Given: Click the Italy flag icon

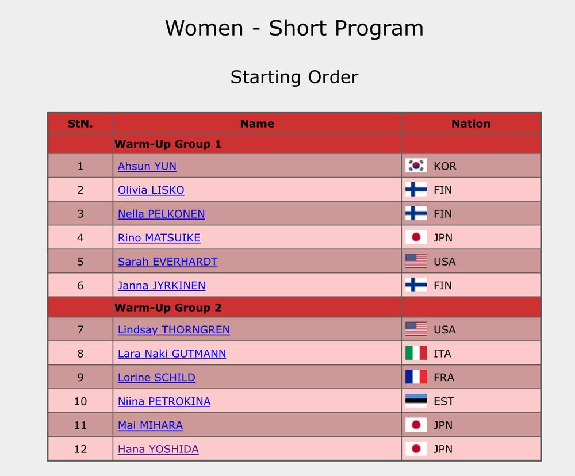Looking at the screenshot, I should click(x=416, y=353).
